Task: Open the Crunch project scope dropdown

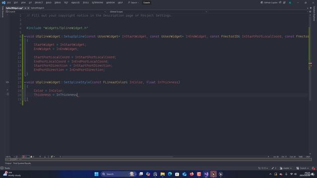Action: point(56,12)
